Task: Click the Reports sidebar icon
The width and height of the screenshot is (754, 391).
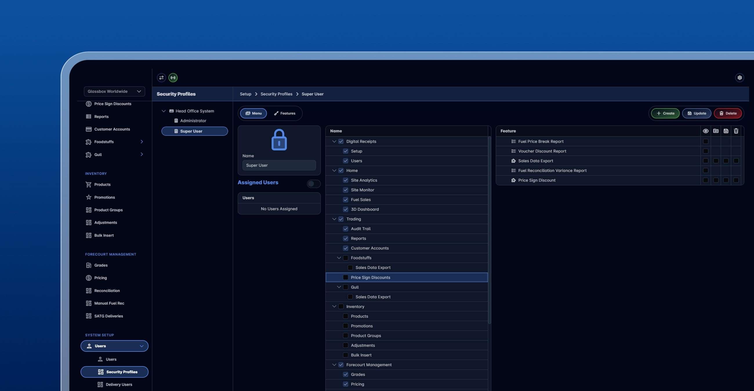Action: pos(88,116)
